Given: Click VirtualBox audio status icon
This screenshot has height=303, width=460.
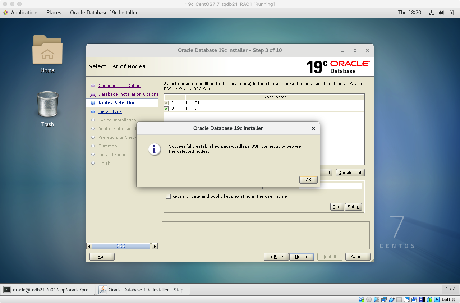Looking at the screenshot, I should pyautogui.click(x=376, y=299).
